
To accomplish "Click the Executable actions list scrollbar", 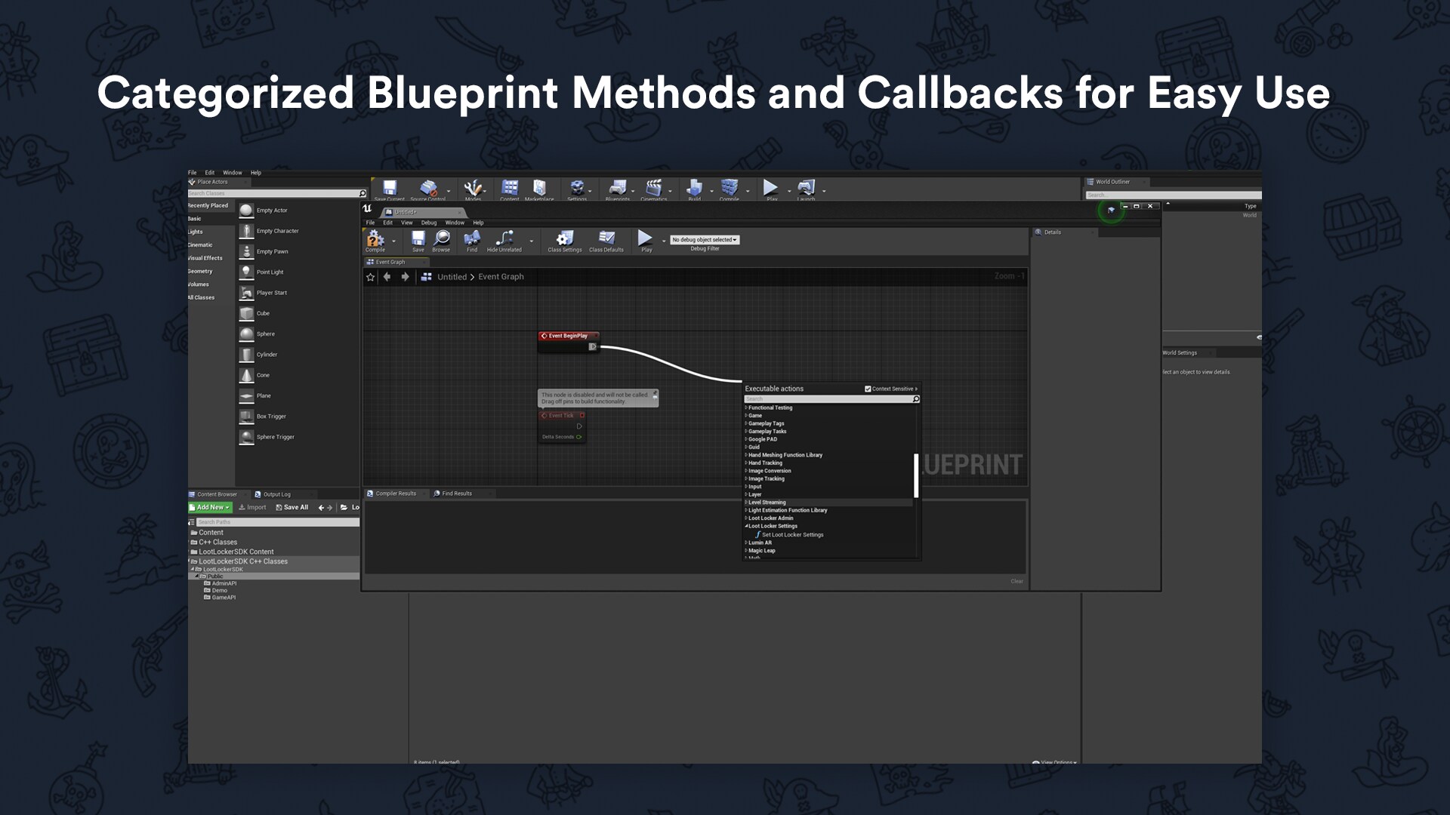I will pyautogui.click(x=916, y=475).
